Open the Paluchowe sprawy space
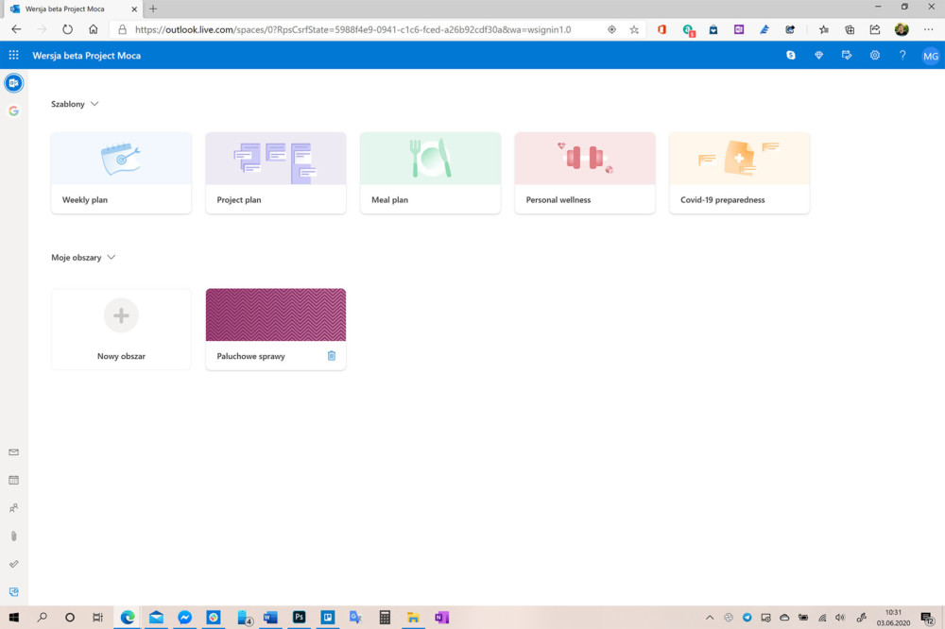The height and width of the screenshot is (629, 945). 276,329
